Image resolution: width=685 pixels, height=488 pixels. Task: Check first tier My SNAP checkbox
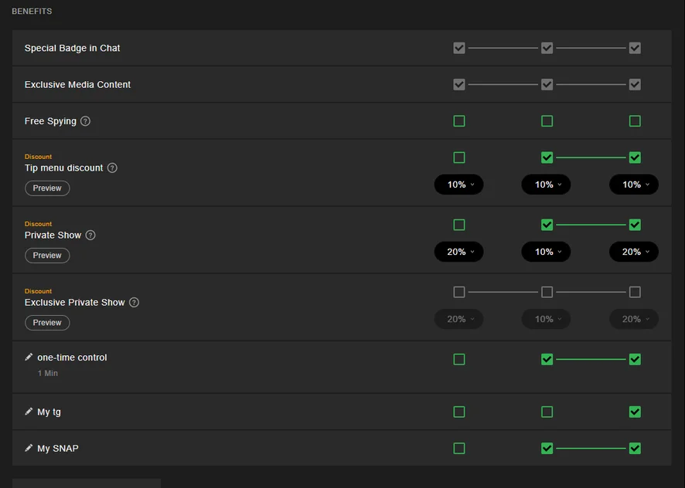tap(459, 449)
